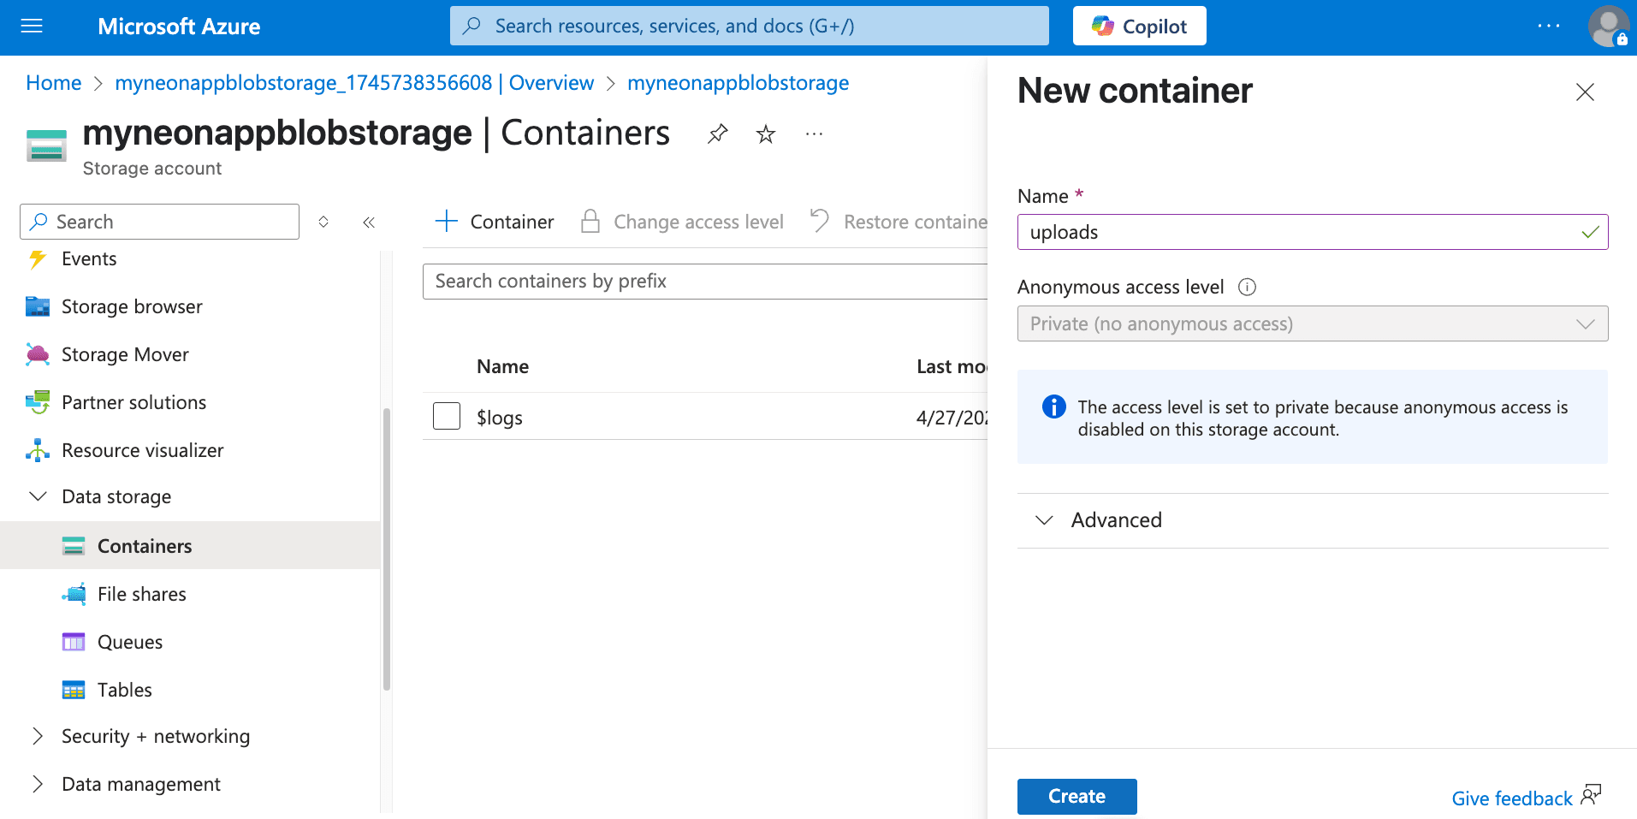Open the more options menu beside the star

tap(813, 134)
